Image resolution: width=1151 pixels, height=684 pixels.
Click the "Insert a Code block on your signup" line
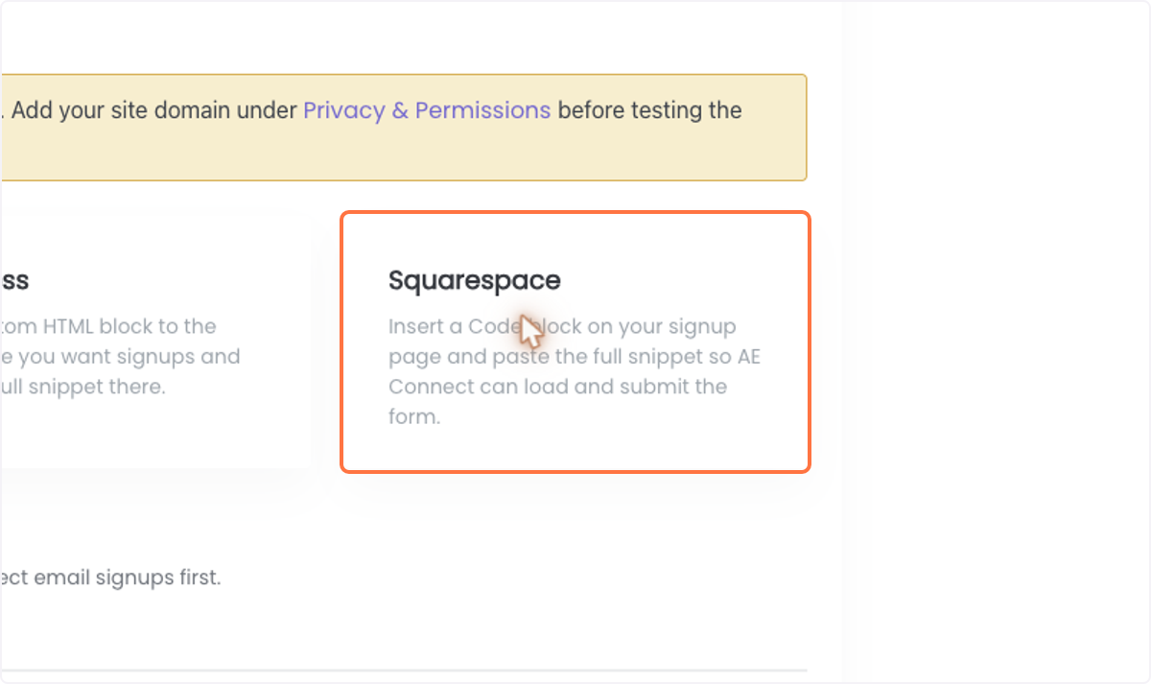pos(562,326)
